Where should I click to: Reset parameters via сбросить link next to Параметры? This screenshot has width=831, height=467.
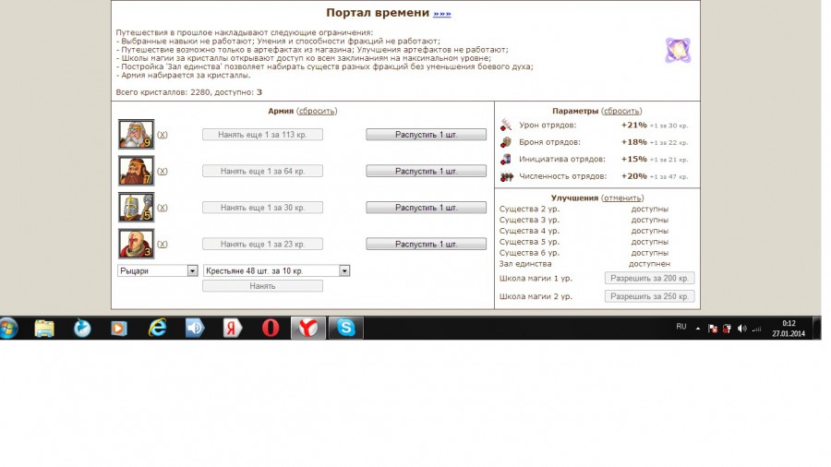coord(621,111)
